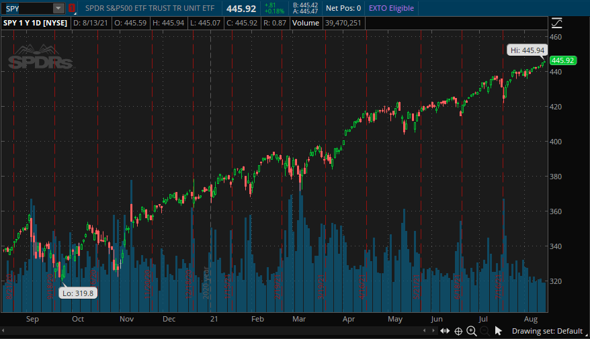Click the Aug label on time axis

click(x=531, y=319)
